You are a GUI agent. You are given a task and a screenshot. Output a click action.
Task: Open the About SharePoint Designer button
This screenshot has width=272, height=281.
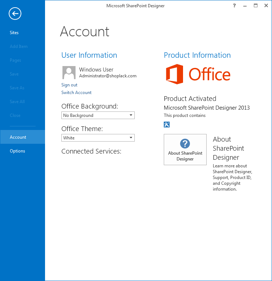coord(185,150)
